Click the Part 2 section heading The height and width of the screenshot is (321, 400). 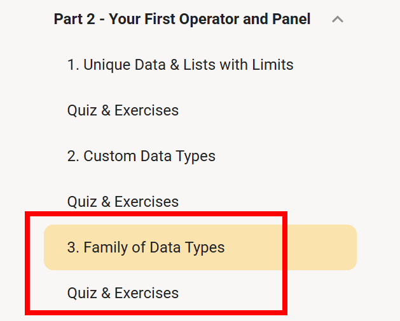tap(182, 20)
